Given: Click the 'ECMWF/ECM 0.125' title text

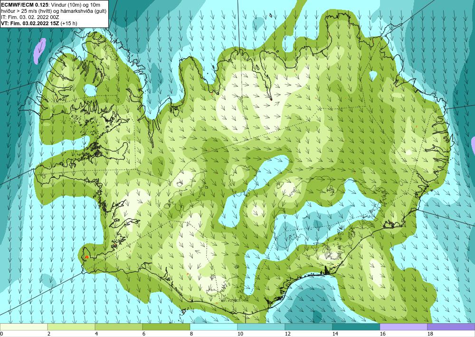Looking at the screenshot, I should click(24, 5).
